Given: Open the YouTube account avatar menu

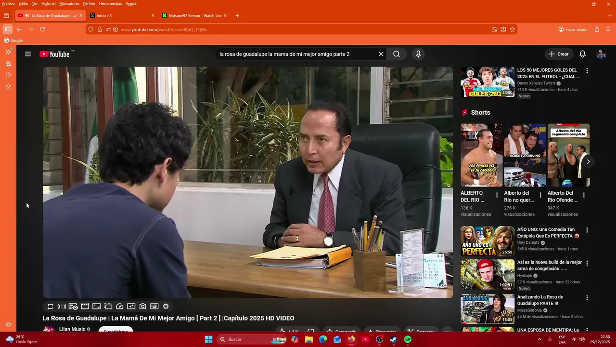Looking at the screenshot, I should pyautogui.click(x=601, y=54).
